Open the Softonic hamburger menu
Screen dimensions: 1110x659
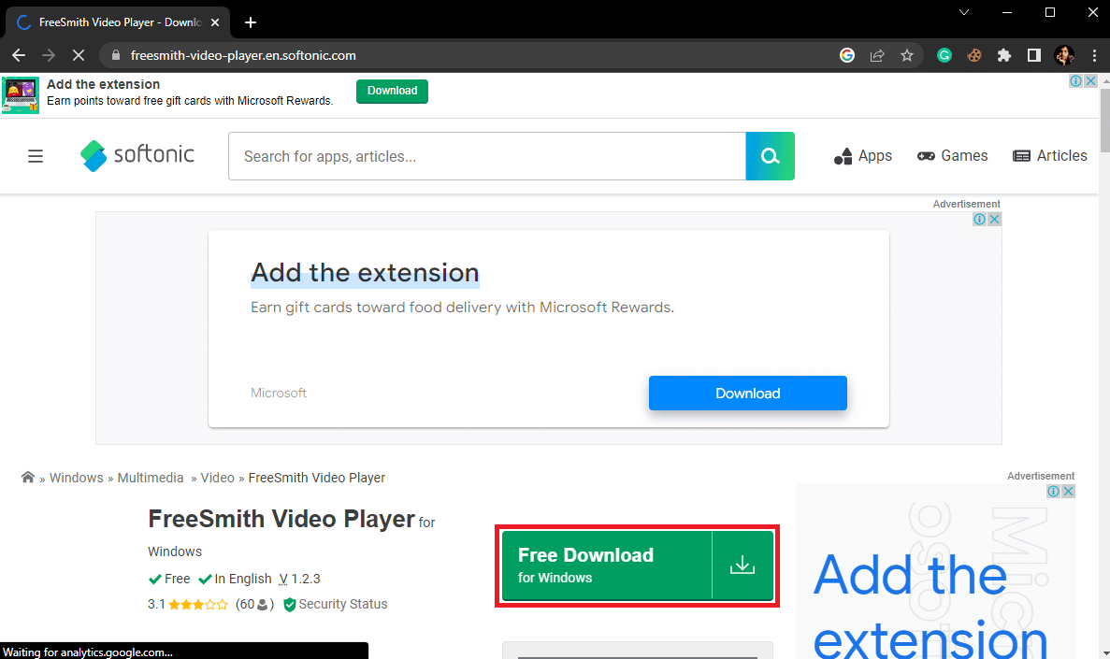coord(36,156)
